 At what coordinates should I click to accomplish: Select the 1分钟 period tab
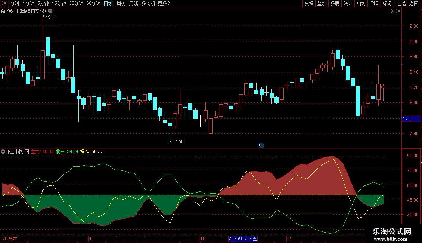tap(28, 3)
